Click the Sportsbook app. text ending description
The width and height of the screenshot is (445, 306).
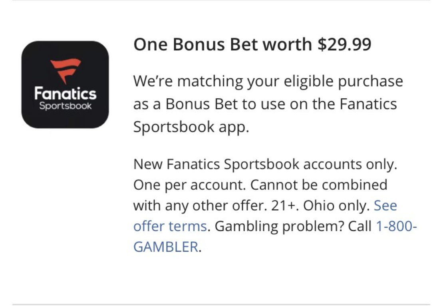(x=191, y=127)
